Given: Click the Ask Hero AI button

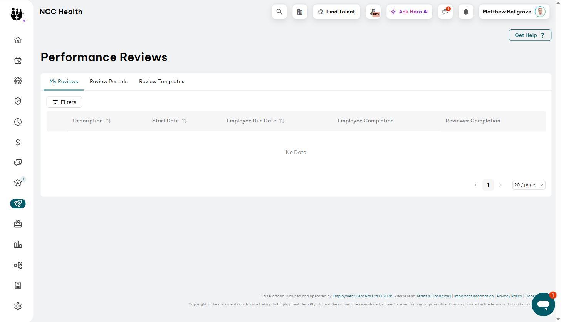Looking at the screenshot, I should [409, 12].
